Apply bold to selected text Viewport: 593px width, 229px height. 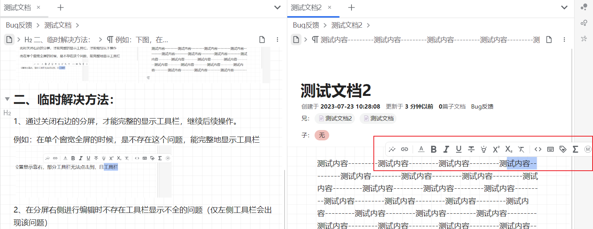pos(433,149)
